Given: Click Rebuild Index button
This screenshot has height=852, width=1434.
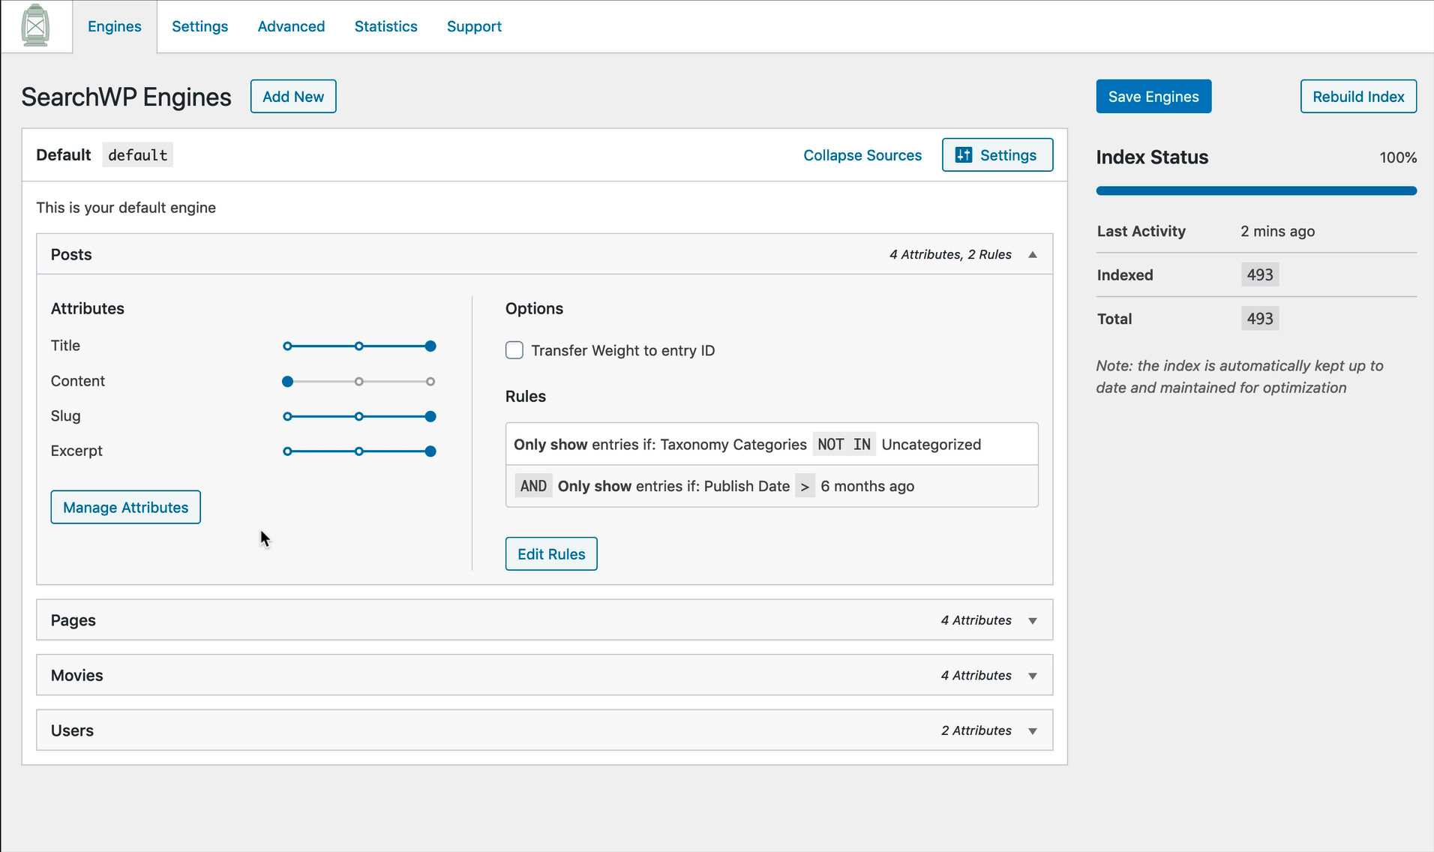Looking at the screenshot, I should 1358,97.
